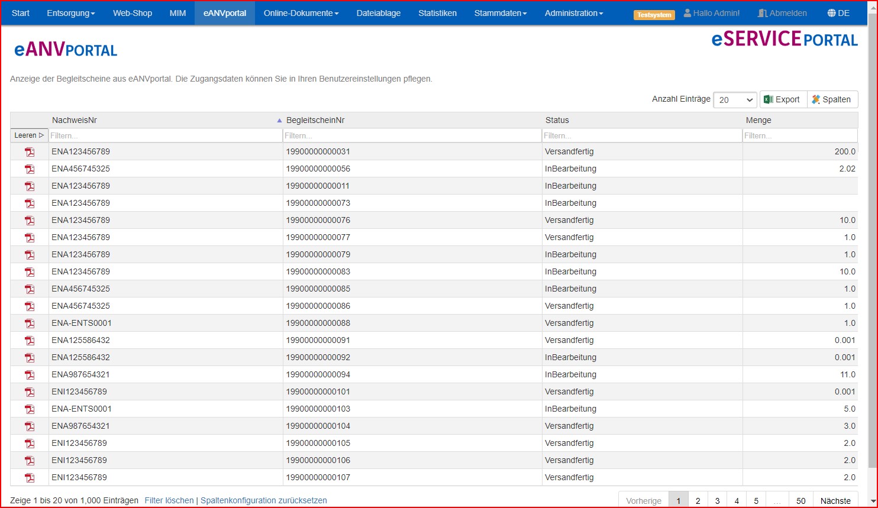Image resolution: width=878 pixels, height=508 pixels.
Task: Open PDF for Begleitschein 19900000000105
Action: 30,444
